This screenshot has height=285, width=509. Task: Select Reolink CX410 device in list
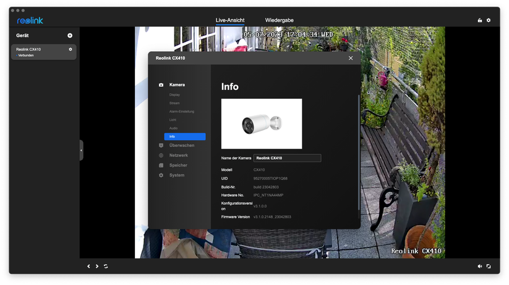click(44, 52)
